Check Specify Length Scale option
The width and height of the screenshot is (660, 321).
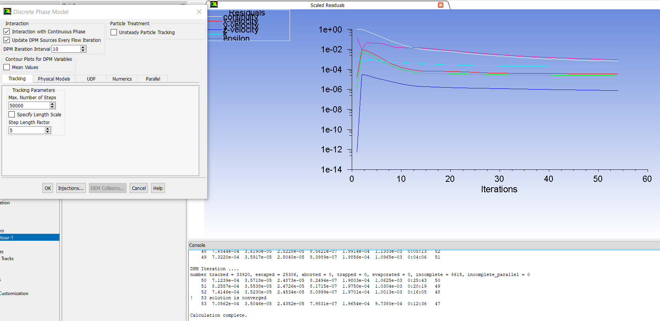tap(12, 114)
